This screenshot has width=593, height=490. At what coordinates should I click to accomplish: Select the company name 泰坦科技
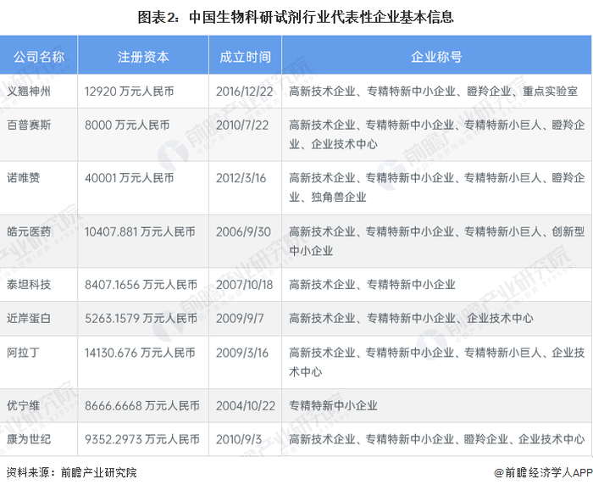[29, 285]
